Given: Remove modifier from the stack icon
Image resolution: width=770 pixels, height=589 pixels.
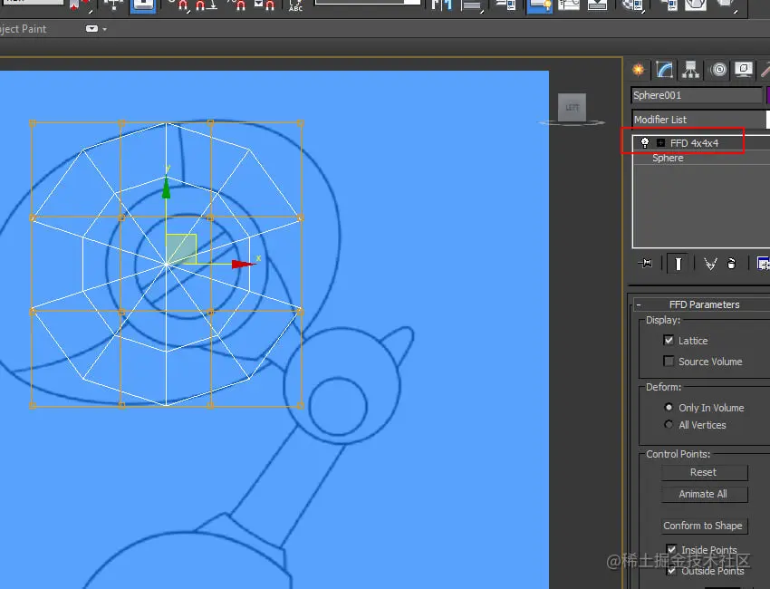Looking at the screenshot, I should [731, 264].
